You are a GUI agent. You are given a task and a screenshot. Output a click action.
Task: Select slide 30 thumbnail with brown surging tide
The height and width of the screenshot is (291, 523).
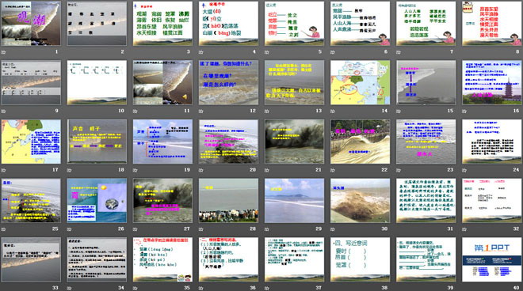point(361,201)
